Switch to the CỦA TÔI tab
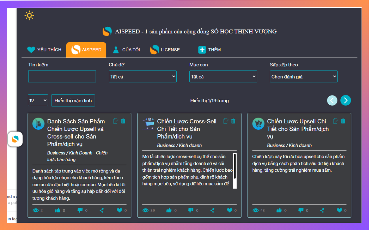 click(126, 49)
